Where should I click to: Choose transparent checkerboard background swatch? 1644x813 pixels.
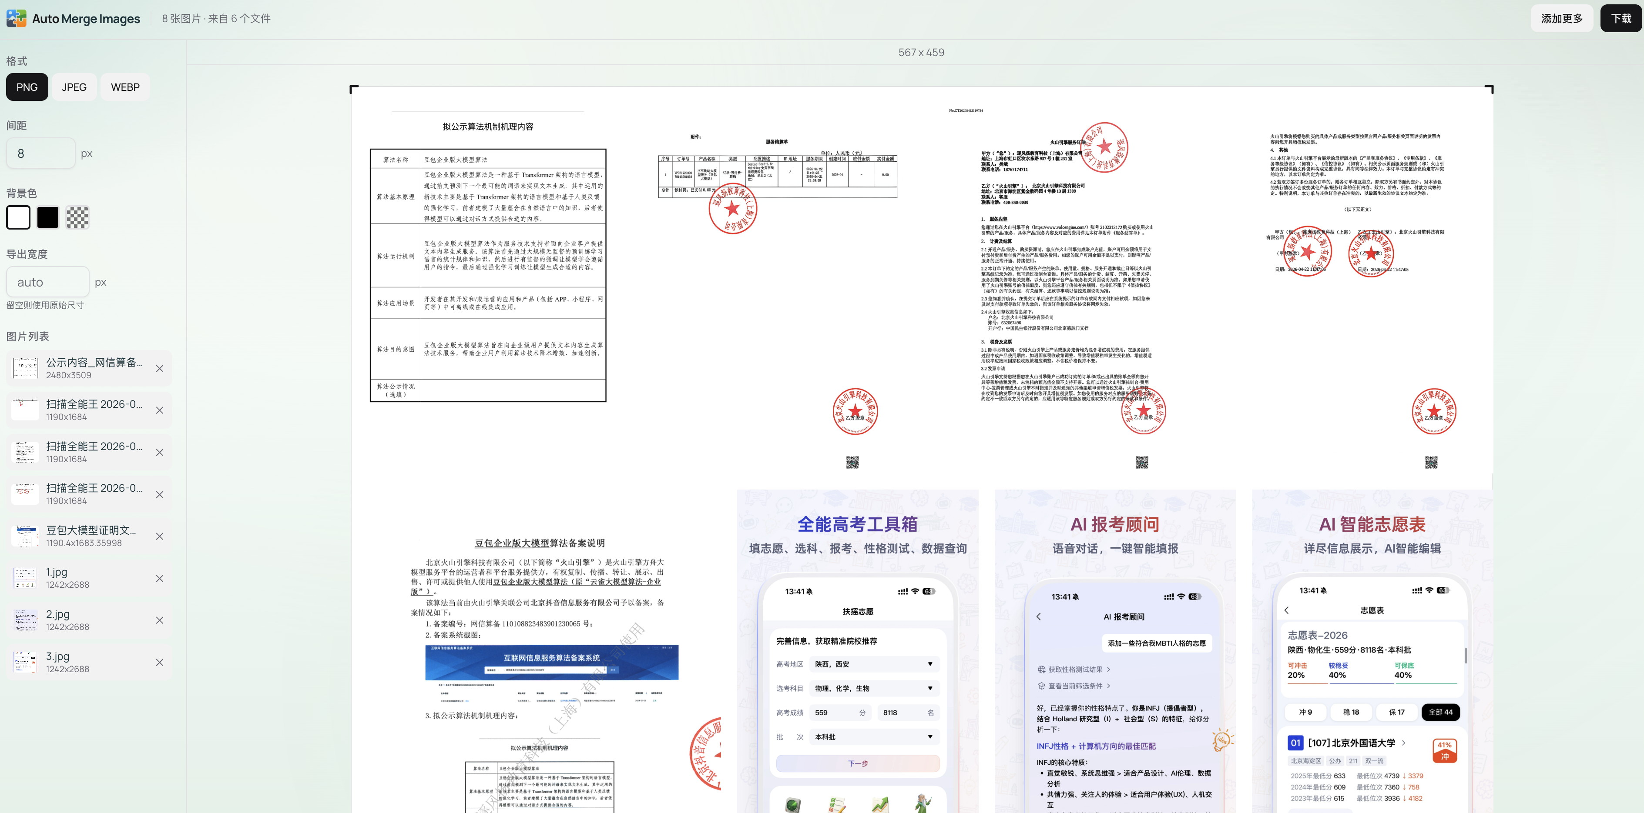click(x=77, y=217)
